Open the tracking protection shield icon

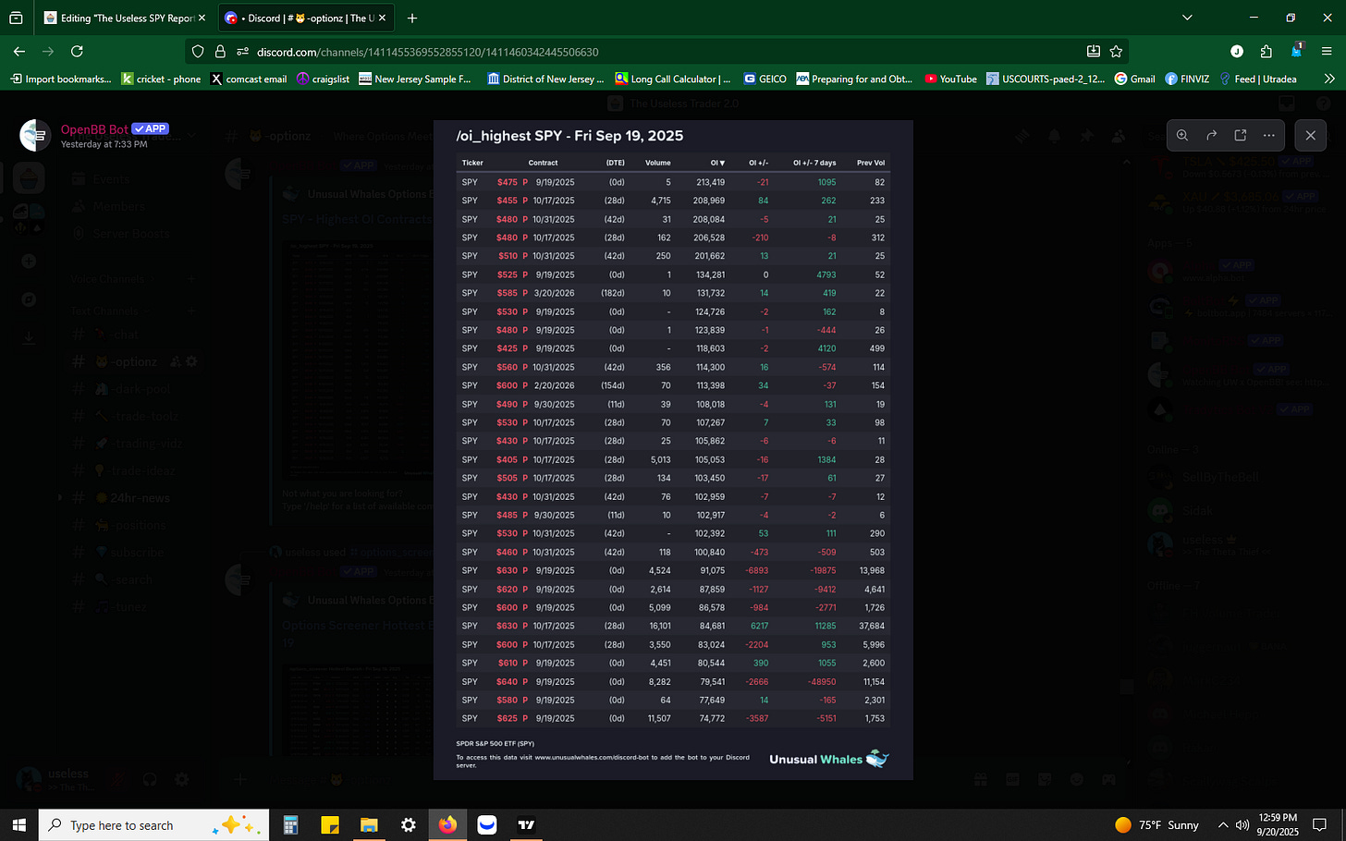[x=198, y=52]
